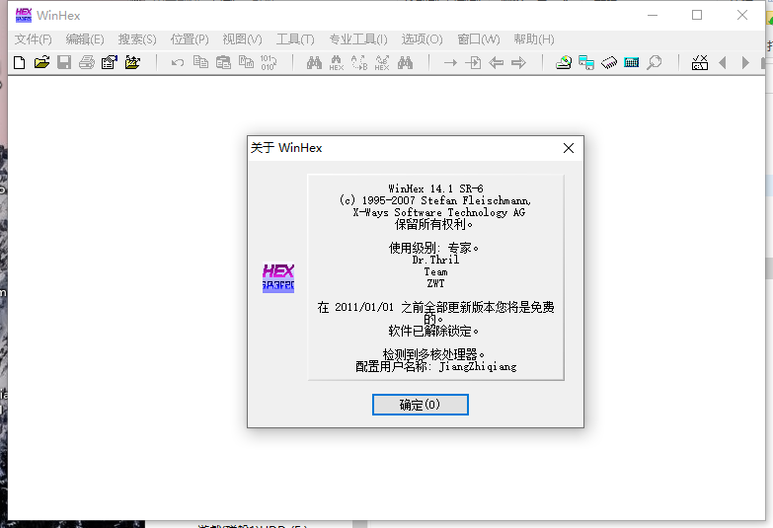Close the 关于 WinHex dialog
Image resolution: width=773 pixels, height=528 pixels.
(569, 148)
